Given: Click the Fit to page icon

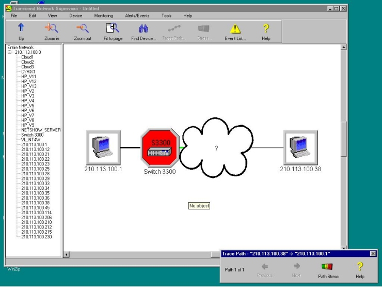Looking at the screenshot, I should point(113,28).
